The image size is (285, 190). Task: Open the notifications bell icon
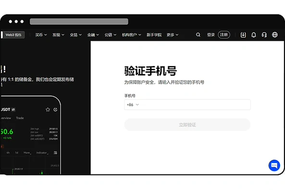click(x=254, y=35)
